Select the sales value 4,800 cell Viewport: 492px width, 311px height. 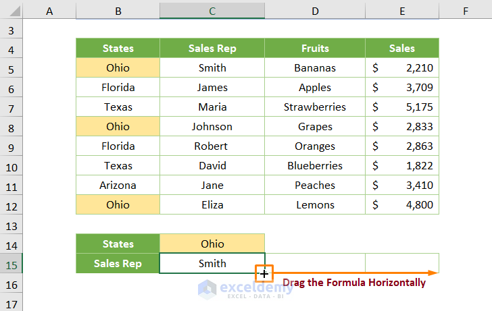coord(402,205)
